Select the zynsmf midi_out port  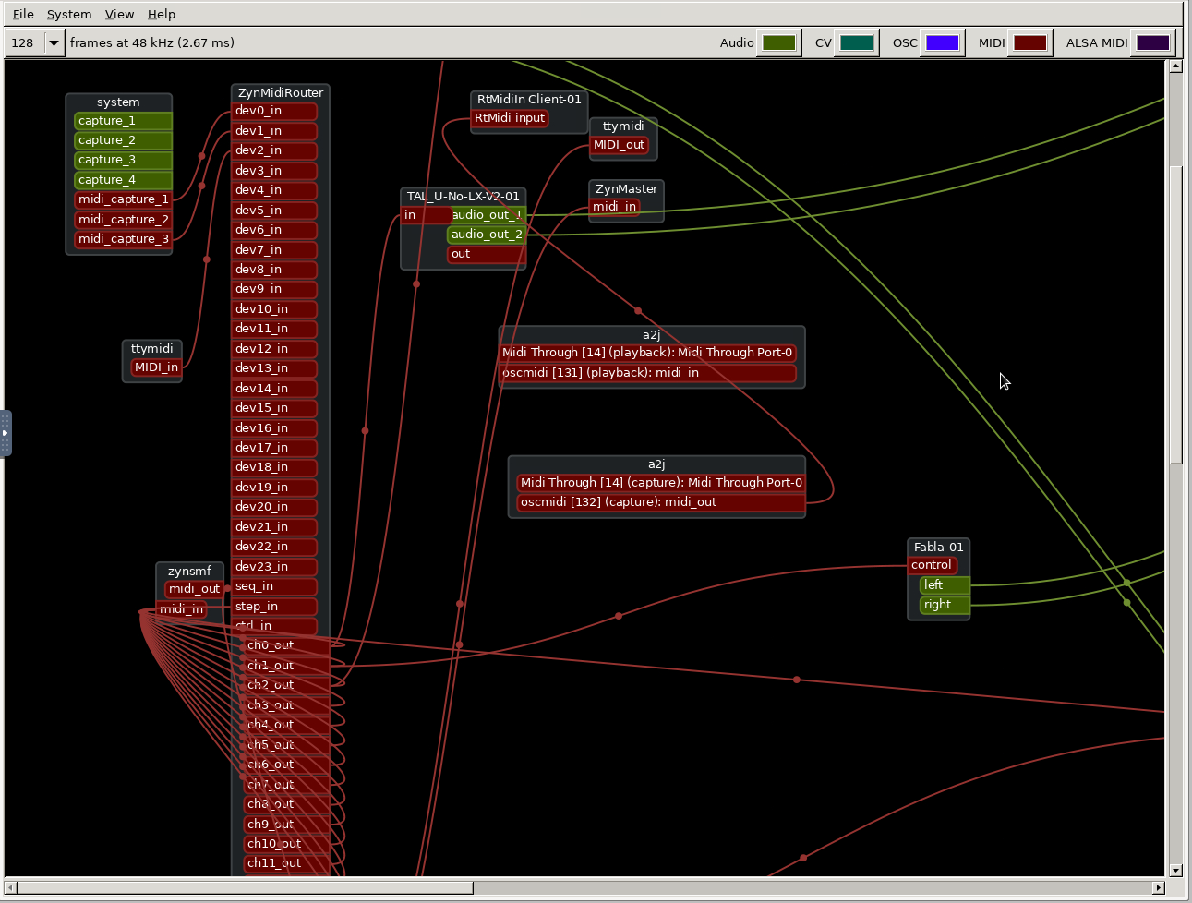pos(193,589)
